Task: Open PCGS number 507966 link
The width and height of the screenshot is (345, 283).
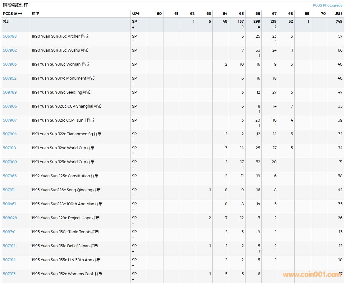Action: click(x=10, y=176)
